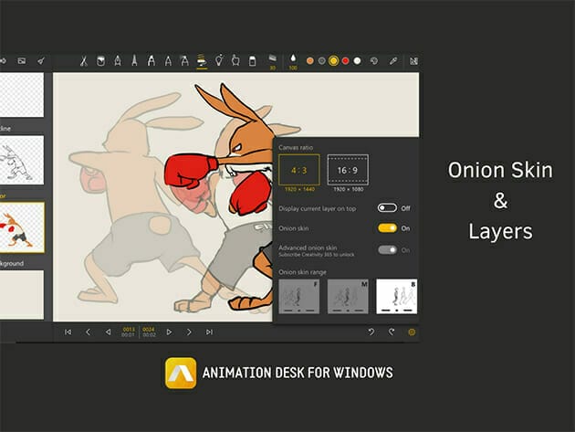Viewport: 575px width, 432px height.
Task: Select the highlighted marker brush tool
Action: pos(202,61)
